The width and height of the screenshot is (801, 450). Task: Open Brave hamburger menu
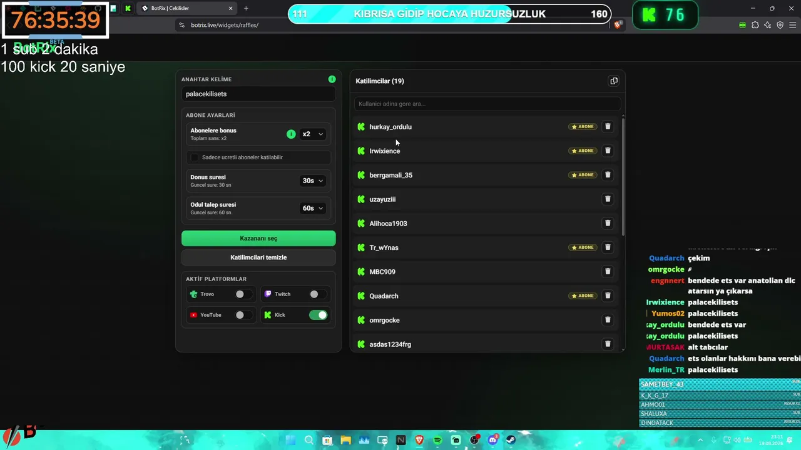(792, 25)
